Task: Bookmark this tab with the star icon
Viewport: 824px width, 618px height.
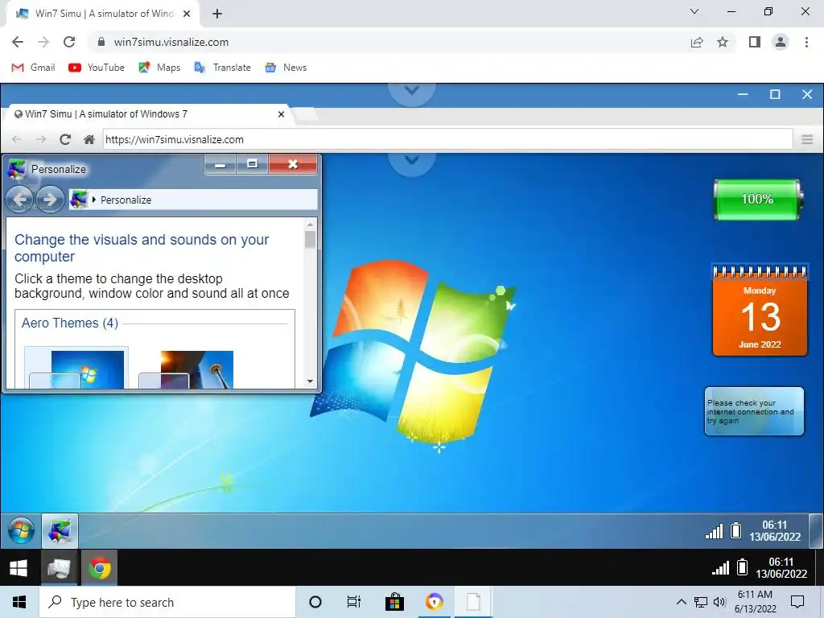Action: tap(723, 42)
